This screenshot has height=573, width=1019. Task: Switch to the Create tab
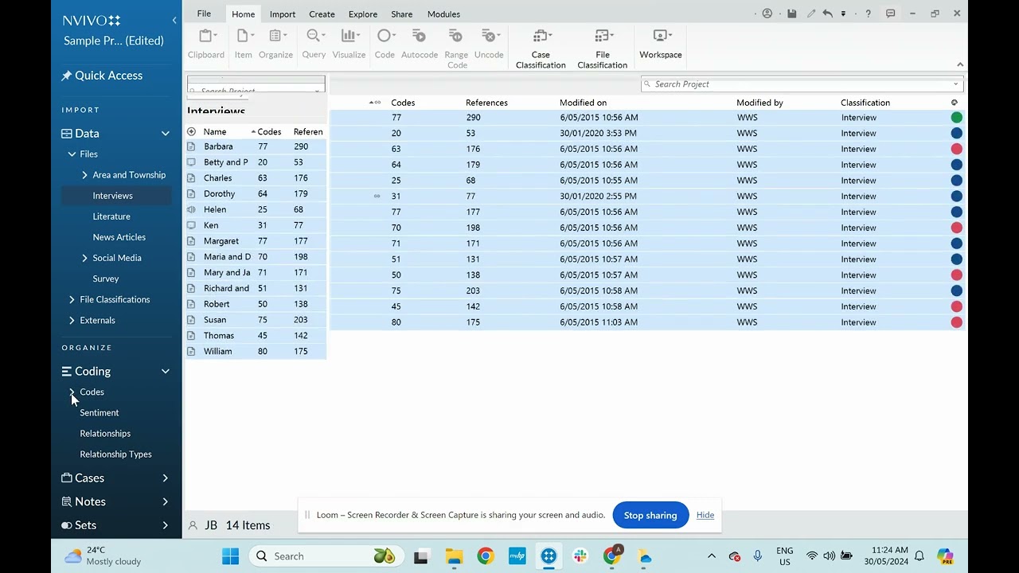[x=322, y=14]
